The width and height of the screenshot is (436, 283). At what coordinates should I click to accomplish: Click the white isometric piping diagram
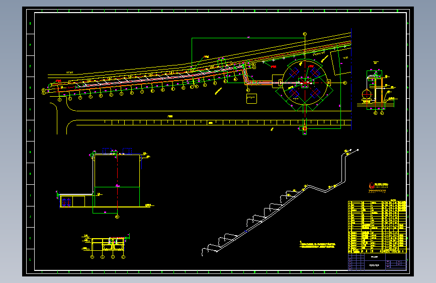tap(280, 202)
